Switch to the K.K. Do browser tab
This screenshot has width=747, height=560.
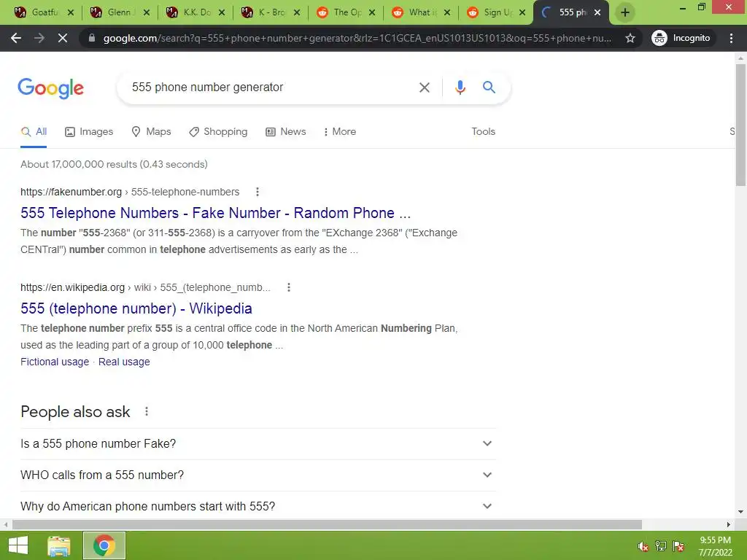tap(196, 12)
